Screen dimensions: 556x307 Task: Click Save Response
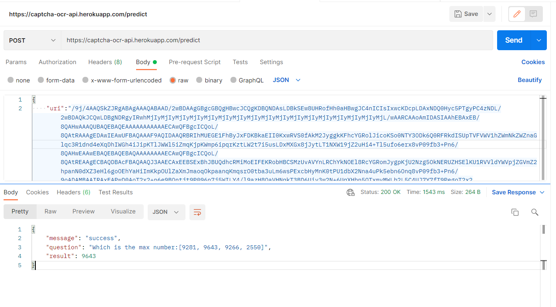[x=514, y=192]
